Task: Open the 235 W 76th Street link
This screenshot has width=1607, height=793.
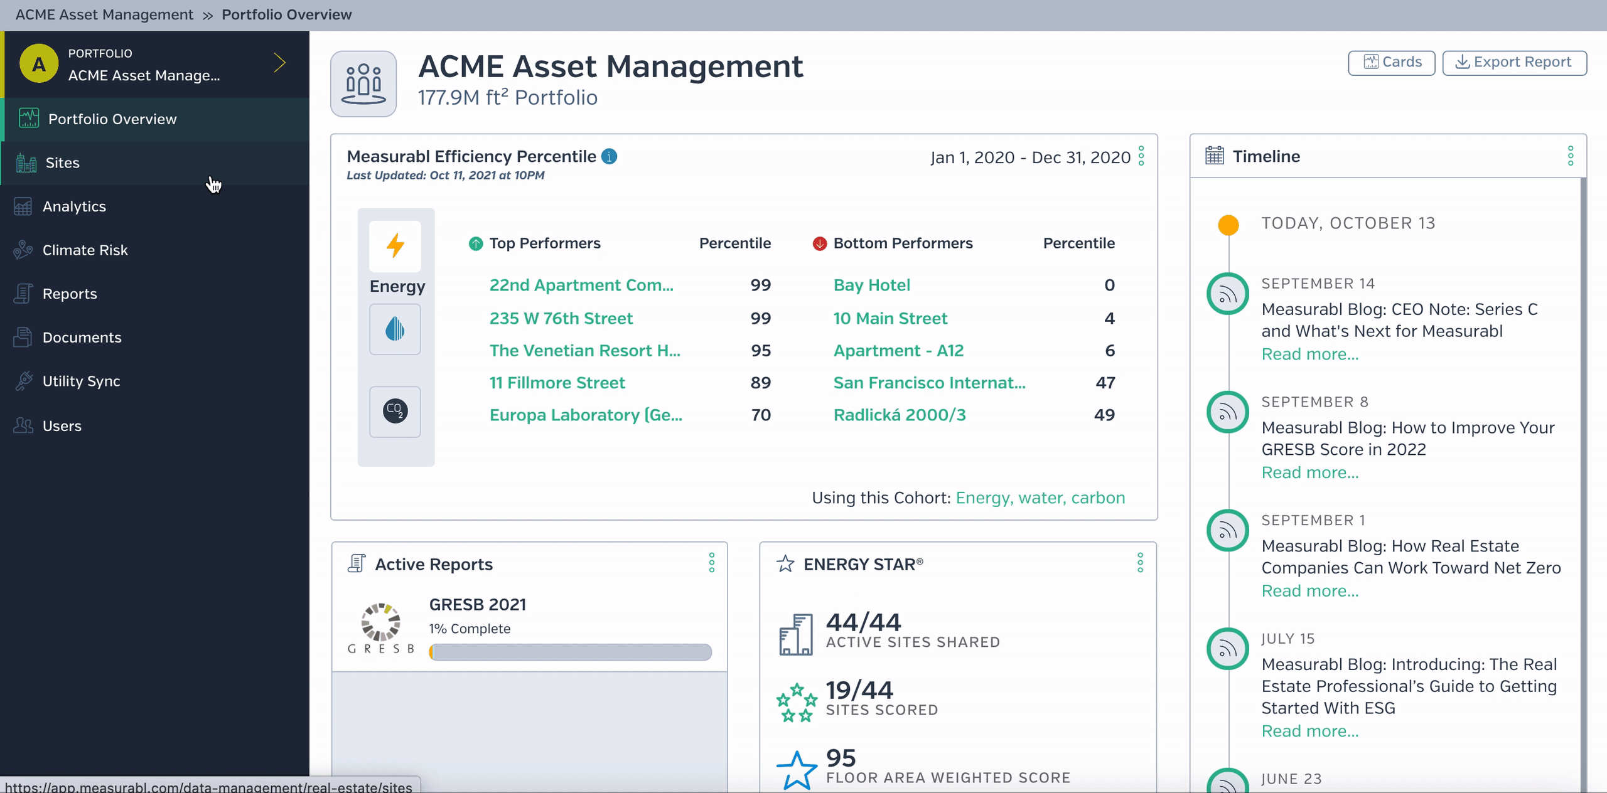Action: click(x=561, y=319)
